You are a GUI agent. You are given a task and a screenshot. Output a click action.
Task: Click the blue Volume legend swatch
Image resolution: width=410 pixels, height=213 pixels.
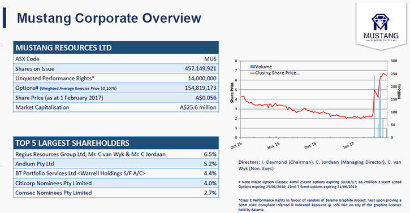[252, 67]
